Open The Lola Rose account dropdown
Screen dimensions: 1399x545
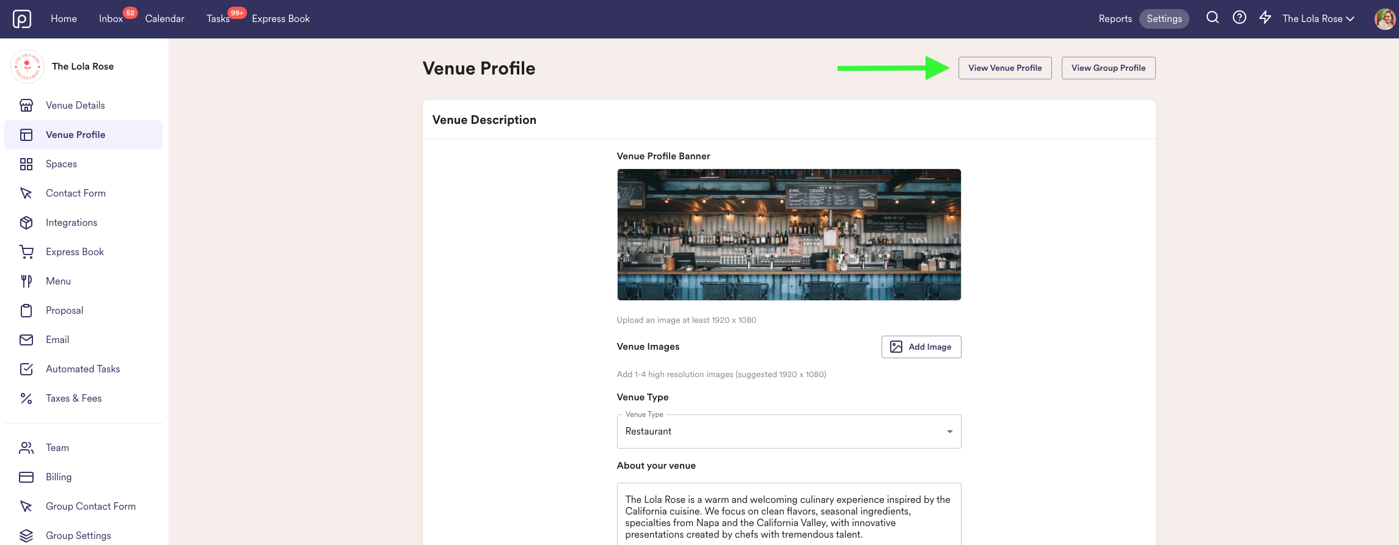[1318, 19]
